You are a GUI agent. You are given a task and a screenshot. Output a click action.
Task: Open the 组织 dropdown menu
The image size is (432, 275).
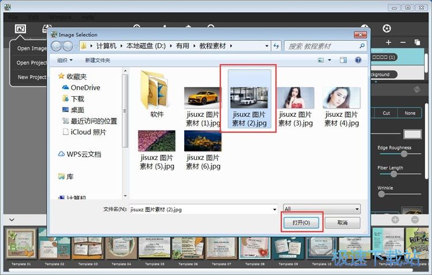tap(65, 60)
